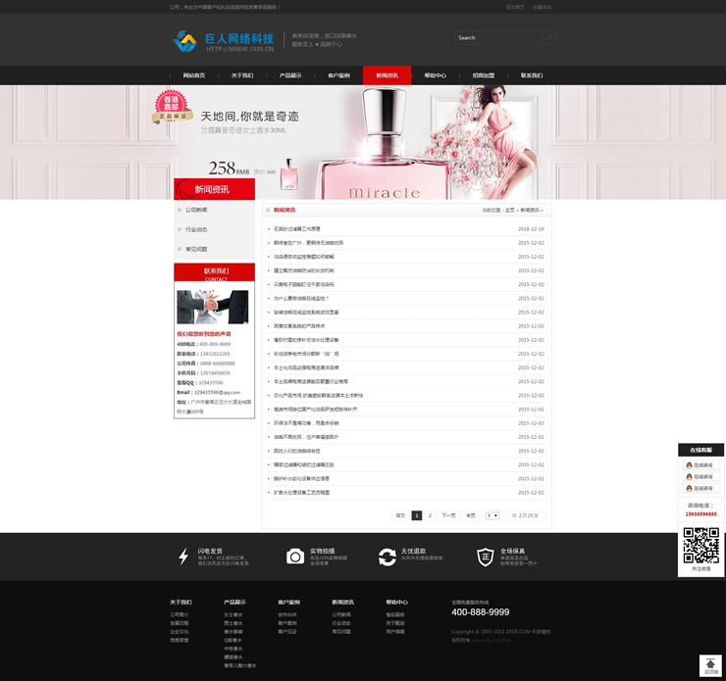
Task: Click the WeChat QR code image
Action: click(700, 545)
